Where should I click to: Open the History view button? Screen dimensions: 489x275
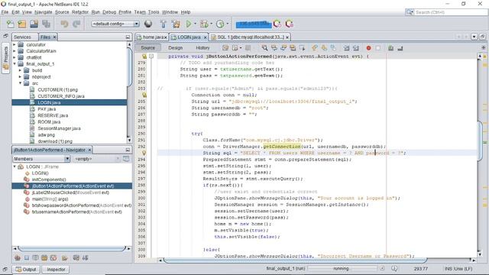(x=202, y=47)
